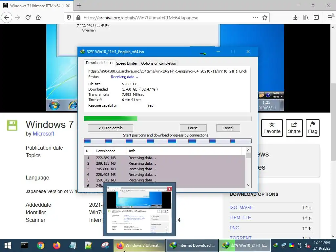The height and width of the screenshot is (252, 336).
Task: Share this archive.org item
Action: click(294, 128)
